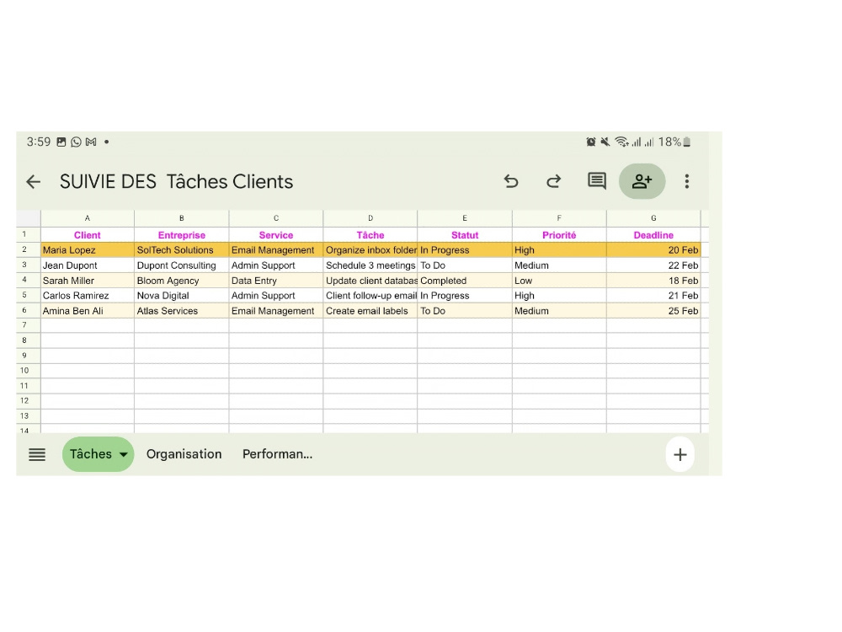Select the Carlos Ramirez cell
This screenshot has width=842, height=632.
88,296
